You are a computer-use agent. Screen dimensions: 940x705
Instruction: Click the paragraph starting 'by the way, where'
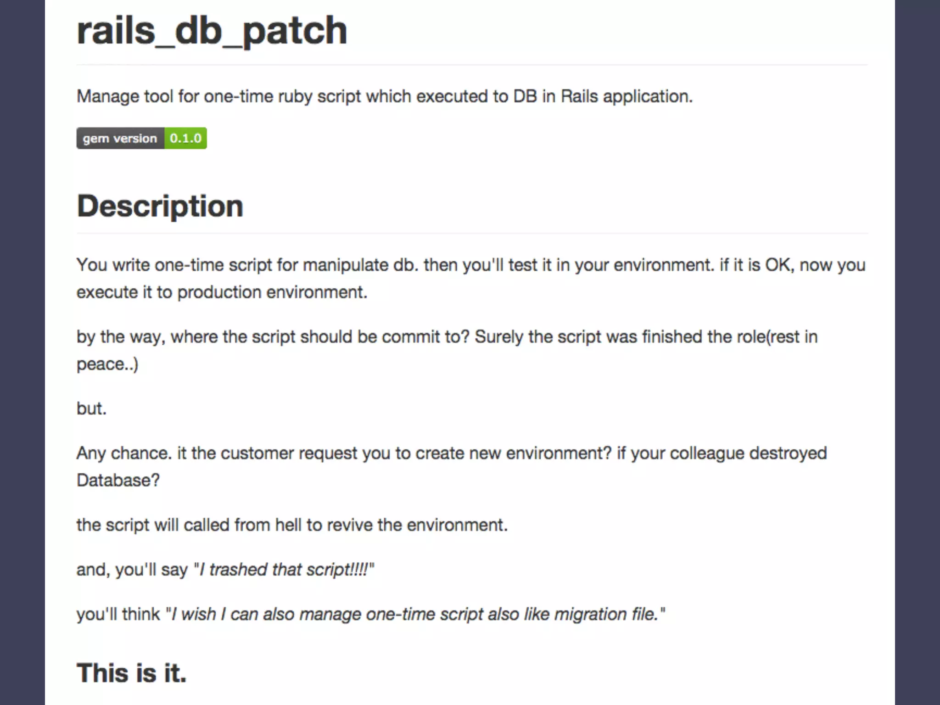point(447,350)
